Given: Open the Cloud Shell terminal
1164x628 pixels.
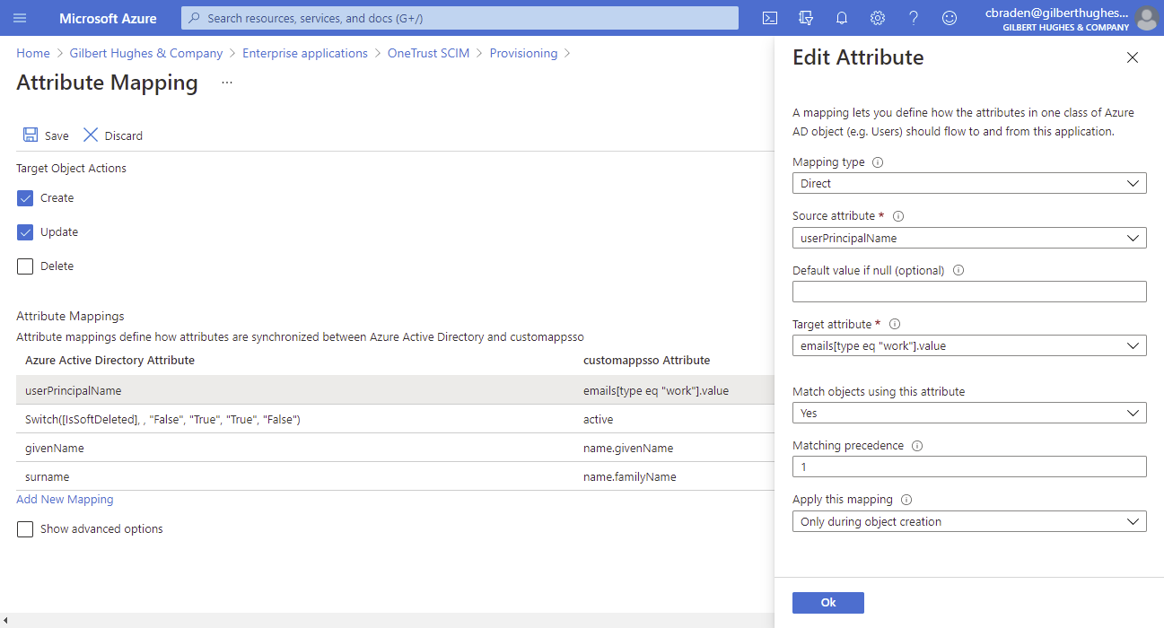Looking at the screenshot, I should tap(769, 17).
